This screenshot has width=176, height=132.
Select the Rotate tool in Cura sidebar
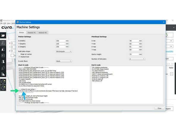[3, 55]
